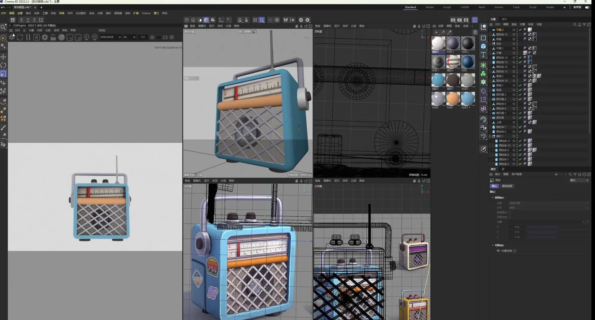Switch to the Model layout tab
The image size is (595, 320).
[x=430, y=7]
